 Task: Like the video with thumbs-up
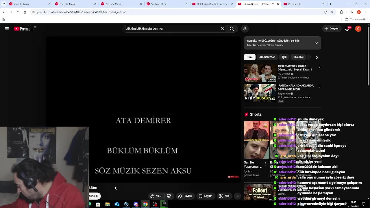tap(156, 196)
